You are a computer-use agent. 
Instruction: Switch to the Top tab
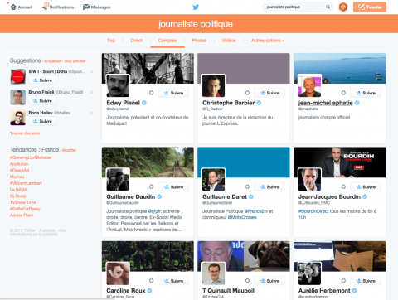pyautogui.click(x=111, y=41)
